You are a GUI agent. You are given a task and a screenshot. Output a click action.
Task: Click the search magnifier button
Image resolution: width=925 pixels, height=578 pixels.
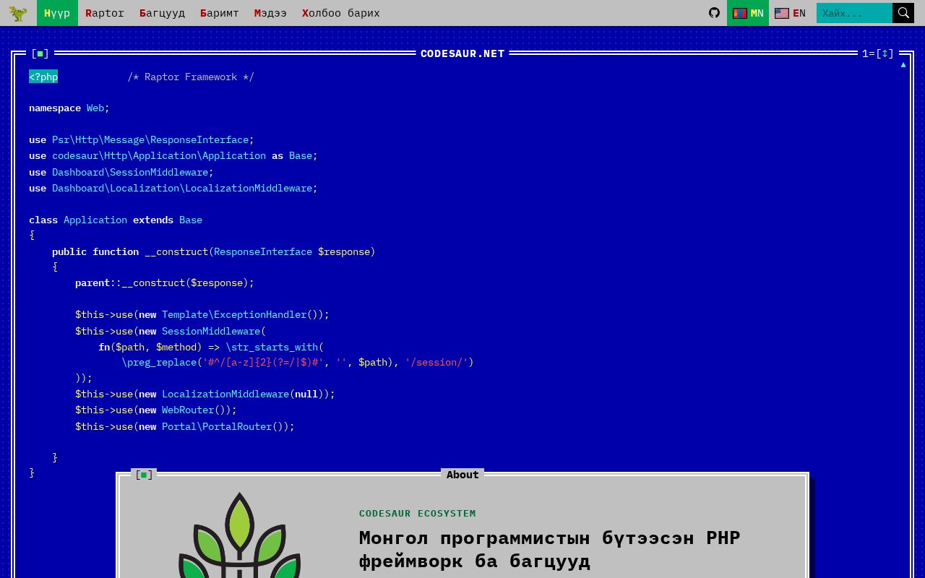coord(903,13)
